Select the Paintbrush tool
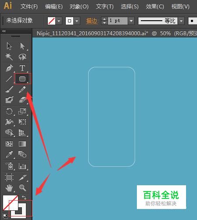Image resolution: width=197 pixels, height=220 pixels. 9,89
